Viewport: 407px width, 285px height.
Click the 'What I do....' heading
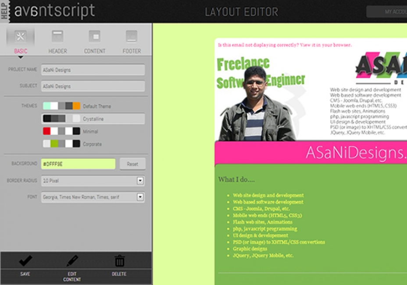236,179
